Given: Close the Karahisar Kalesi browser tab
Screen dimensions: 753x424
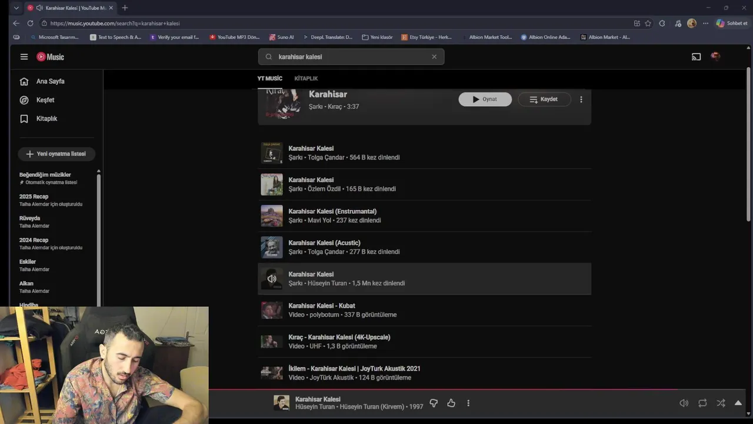Looking at the screenshot, I should [111, 8].
